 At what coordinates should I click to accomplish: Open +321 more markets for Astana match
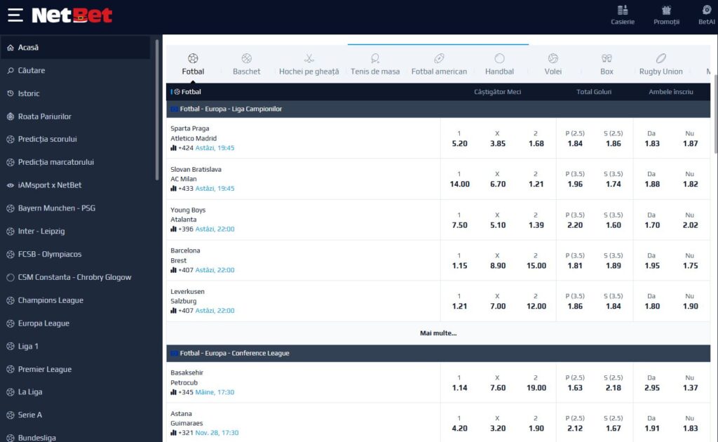(185, 432)
